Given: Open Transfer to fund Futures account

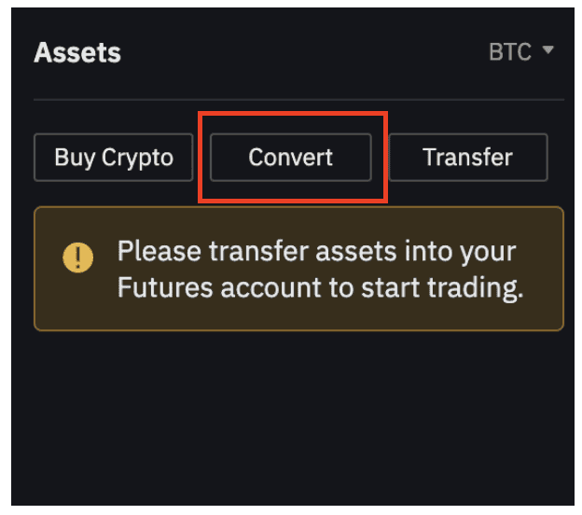Looking at the screenshot, I should click(x=467, y=157).
